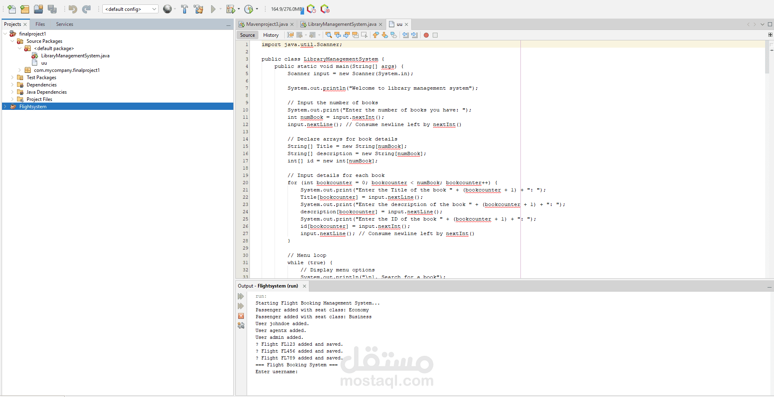This screenshot has width=774, height=397.
Task: Run the project with the green play icon
Action: click(213, 9)
